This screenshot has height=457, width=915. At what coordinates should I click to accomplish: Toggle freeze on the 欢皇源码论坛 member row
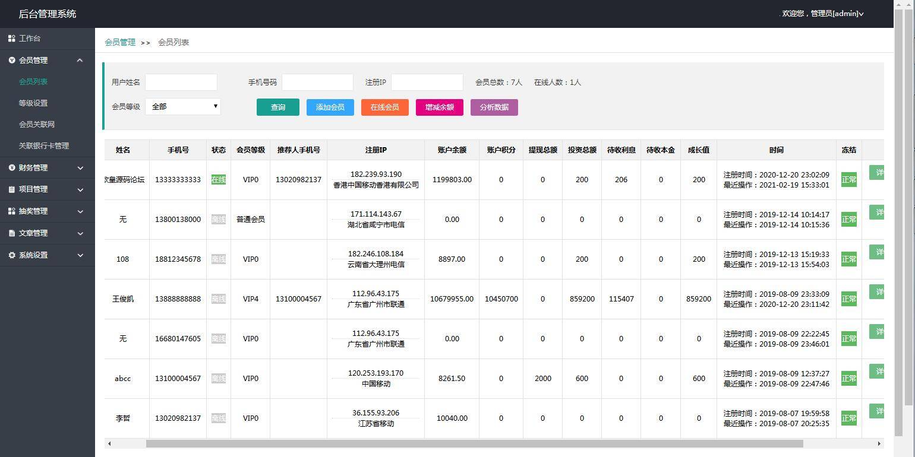click(848, 179)
